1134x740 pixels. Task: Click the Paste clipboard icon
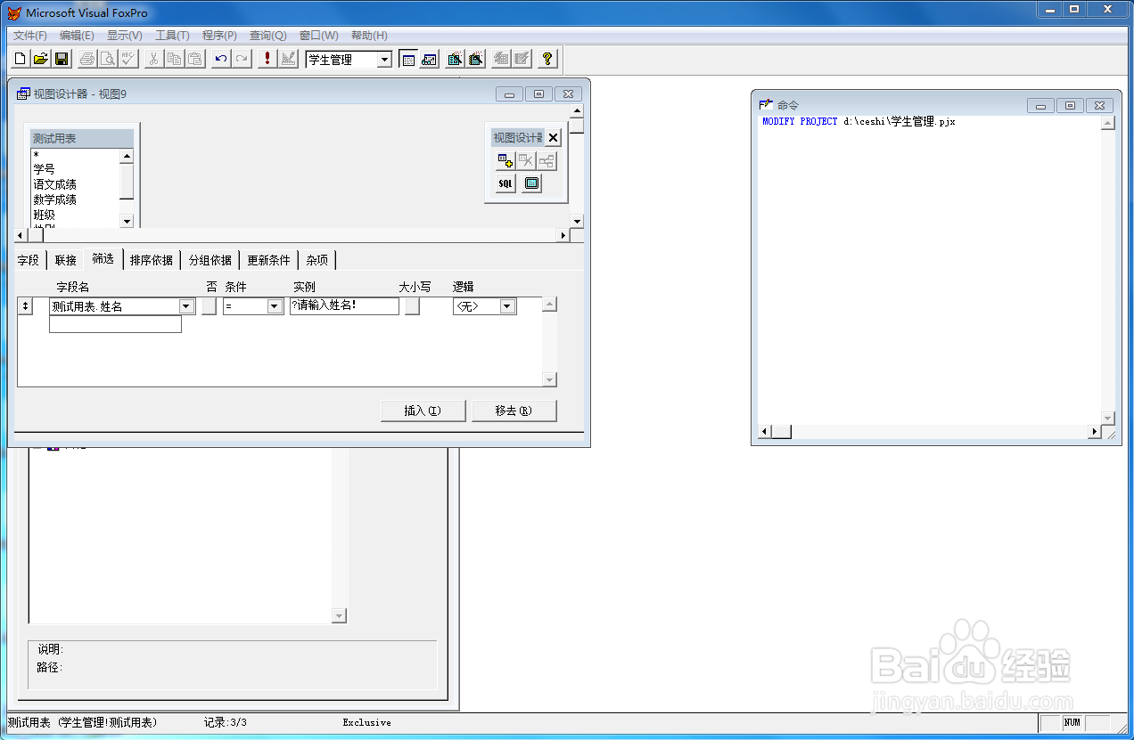click(194, 60)
